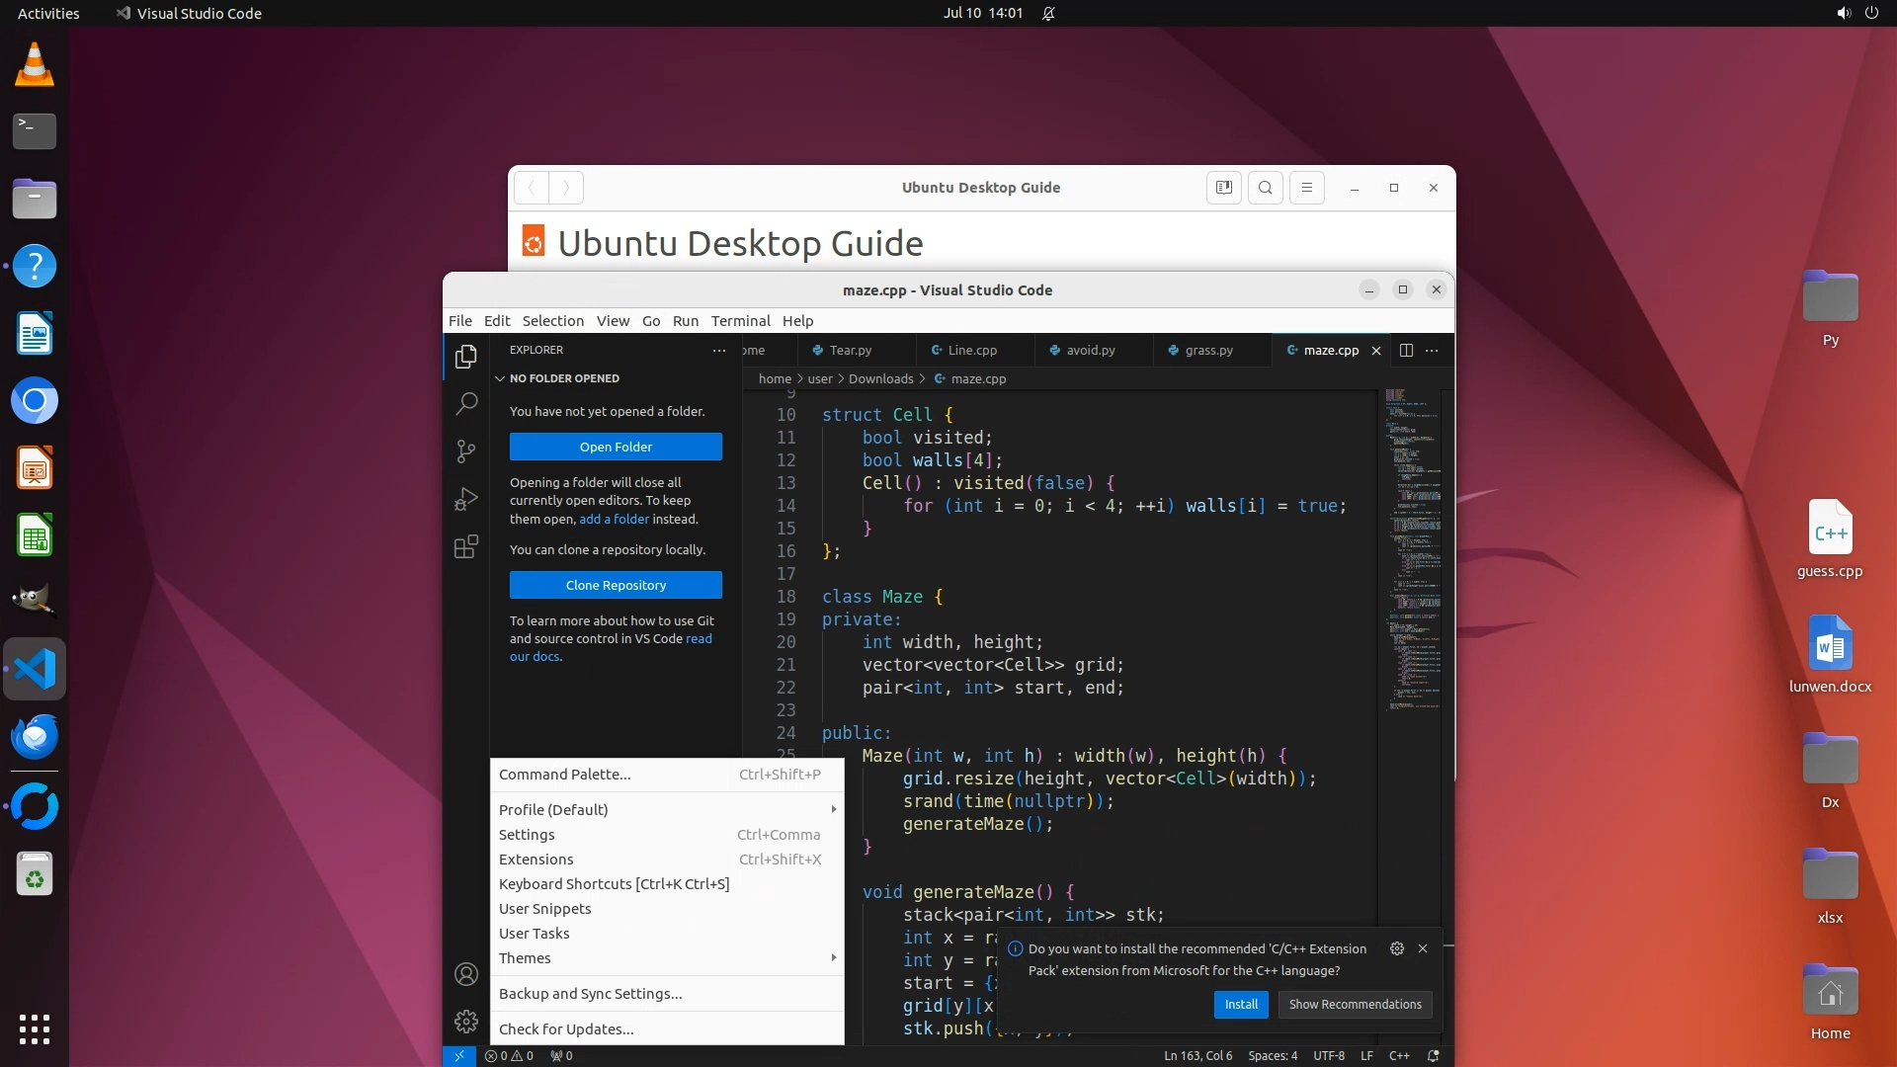Viewport: 1897px width, 1067px height.
Task: Open the Search view in activity bar
Action: (x=466, y=403)
